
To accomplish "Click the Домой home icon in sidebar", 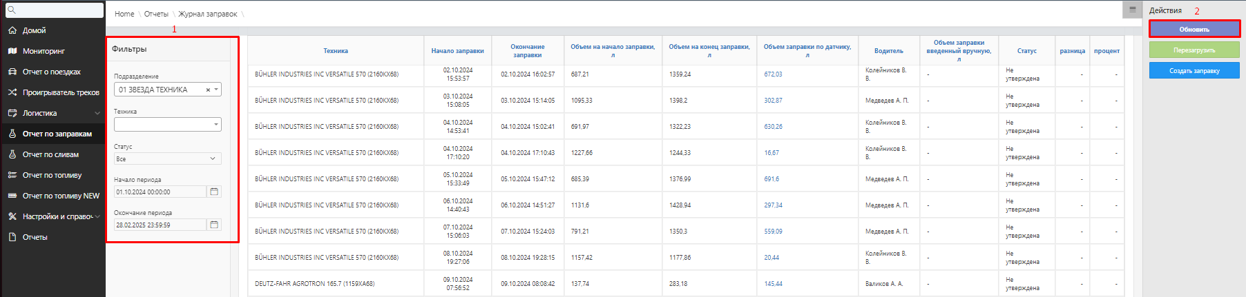I will tap(12, 30).
